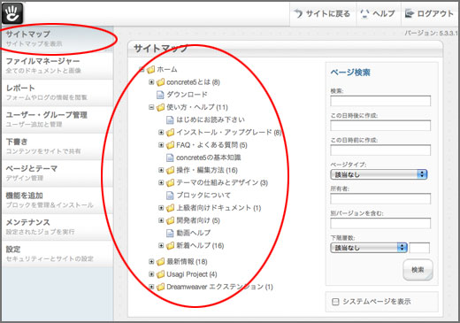Open ファイルマネージャー in the sidebar
This screenshot has height=323, width=460.
coord(57,65)
